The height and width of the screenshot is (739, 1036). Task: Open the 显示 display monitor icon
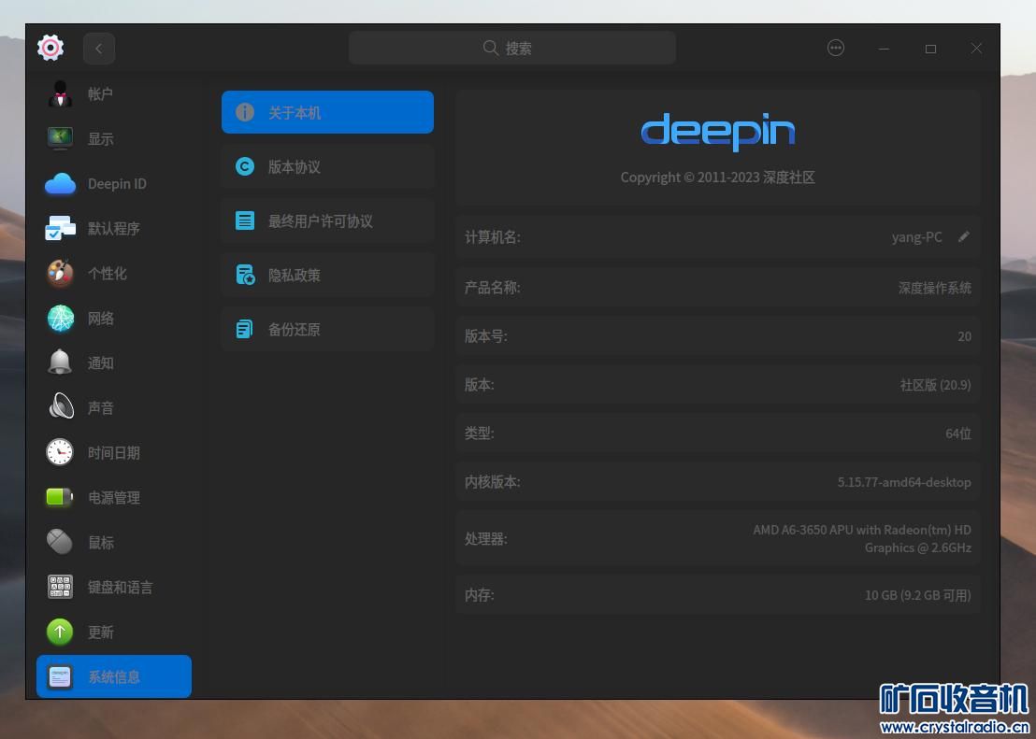point(60,138)
